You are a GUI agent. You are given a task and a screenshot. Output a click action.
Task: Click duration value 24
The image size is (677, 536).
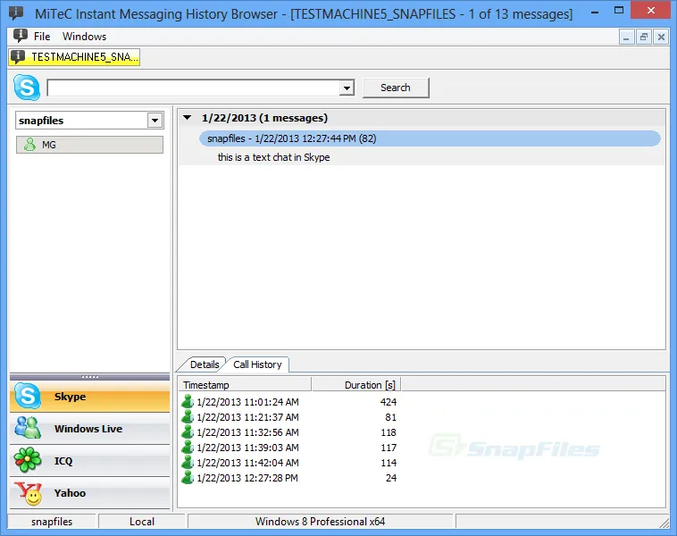[x=391, y=478]
